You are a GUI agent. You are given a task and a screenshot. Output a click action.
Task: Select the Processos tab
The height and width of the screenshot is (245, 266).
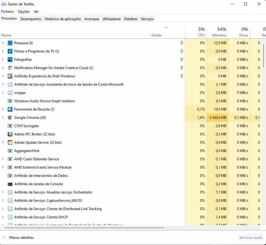point(9,18)
